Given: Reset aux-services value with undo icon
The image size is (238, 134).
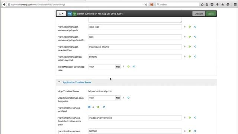Looking at the screenshot, I should pyautogui.click(x=195, y=47).
